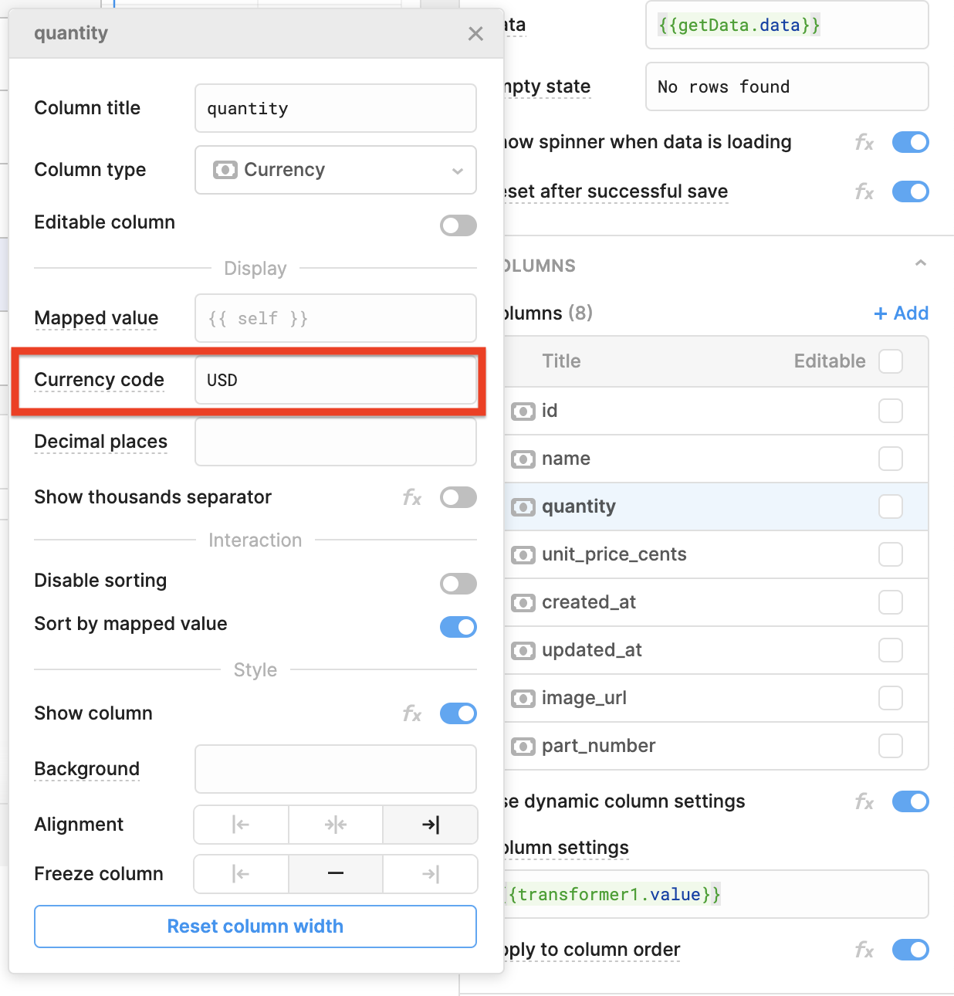Screen dimensions: 954x996
Task: Click the Background color field
Action: pos(336,769)
